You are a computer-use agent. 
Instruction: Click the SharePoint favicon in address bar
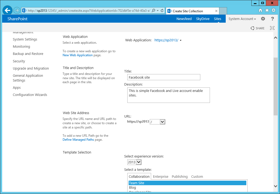(24, 10)
